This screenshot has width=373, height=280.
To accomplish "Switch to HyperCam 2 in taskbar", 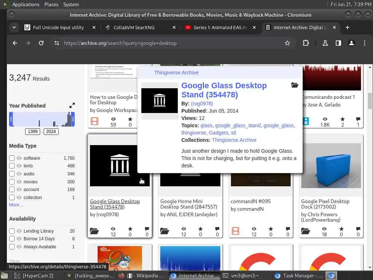I will click(x=38, y=276).
